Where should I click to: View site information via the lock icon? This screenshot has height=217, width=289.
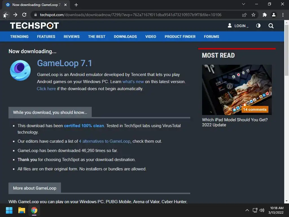click(36, 15)
